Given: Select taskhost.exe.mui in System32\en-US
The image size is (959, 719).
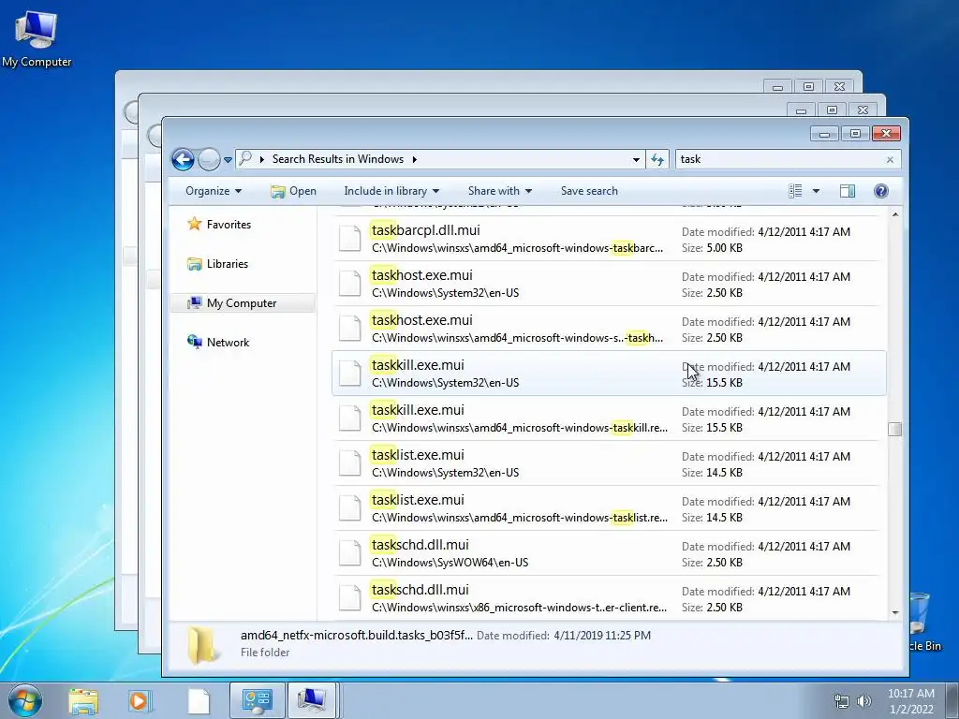Looking at the screenshot, I should tap(608, 284).
